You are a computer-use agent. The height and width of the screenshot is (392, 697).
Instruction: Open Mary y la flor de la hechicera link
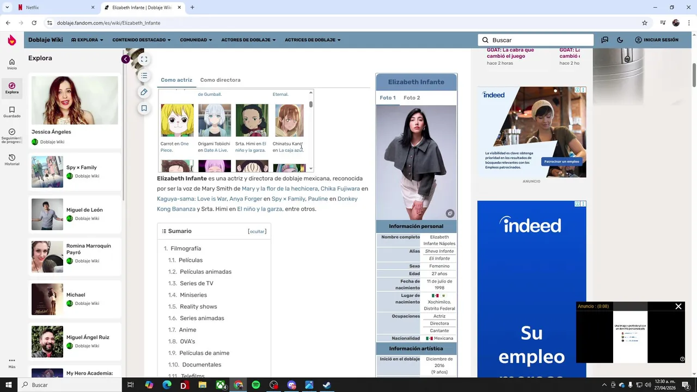(280, 188)
